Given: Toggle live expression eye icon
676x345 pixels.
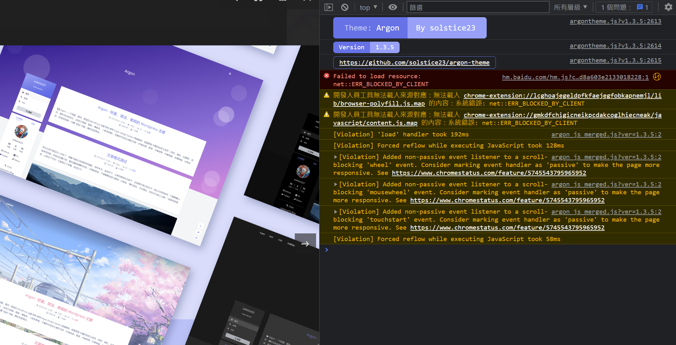Looking at the screenshot, I should (x=393, y=7).
